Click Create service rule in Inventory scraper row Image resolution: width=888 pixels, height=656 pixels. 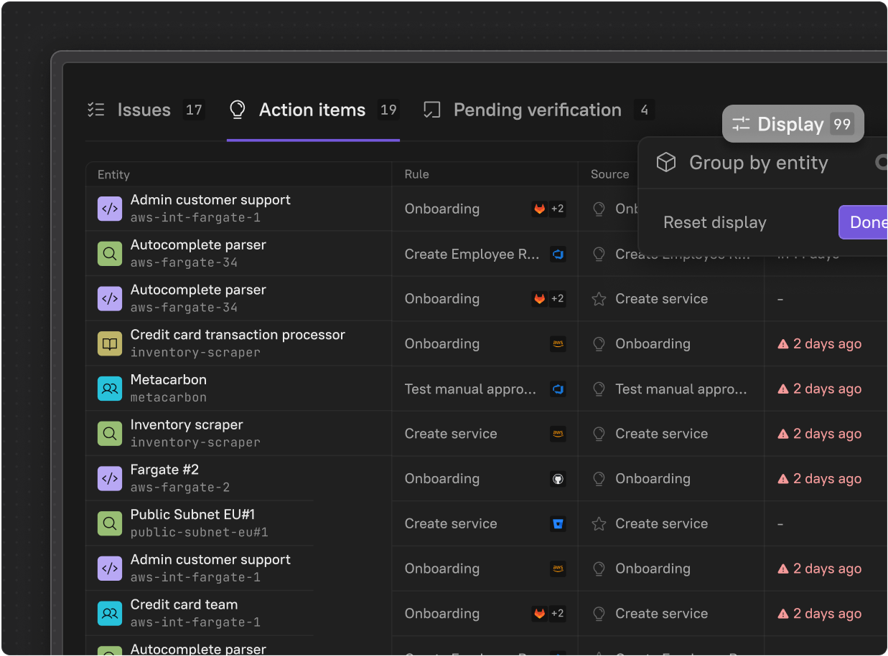(451, 434)
